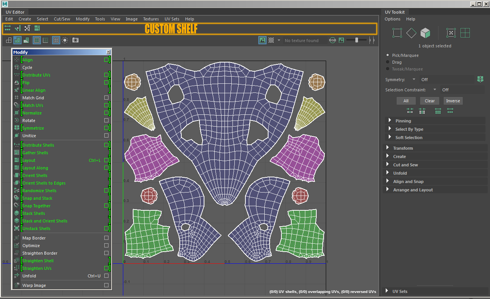Click the UV snapshot camera icon
The image size is (490, 299).
point(75,40)
